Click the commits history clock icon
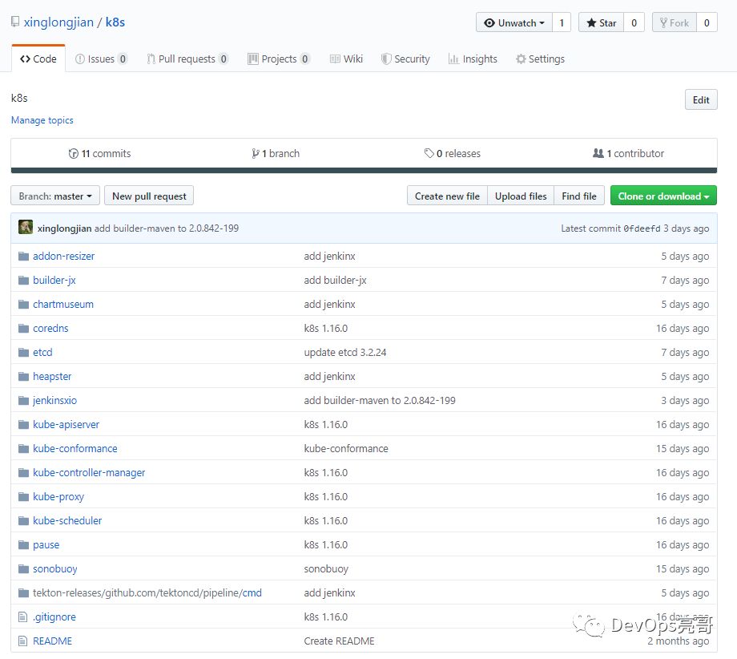The image size is (737, 659). [x=74, y=153]
